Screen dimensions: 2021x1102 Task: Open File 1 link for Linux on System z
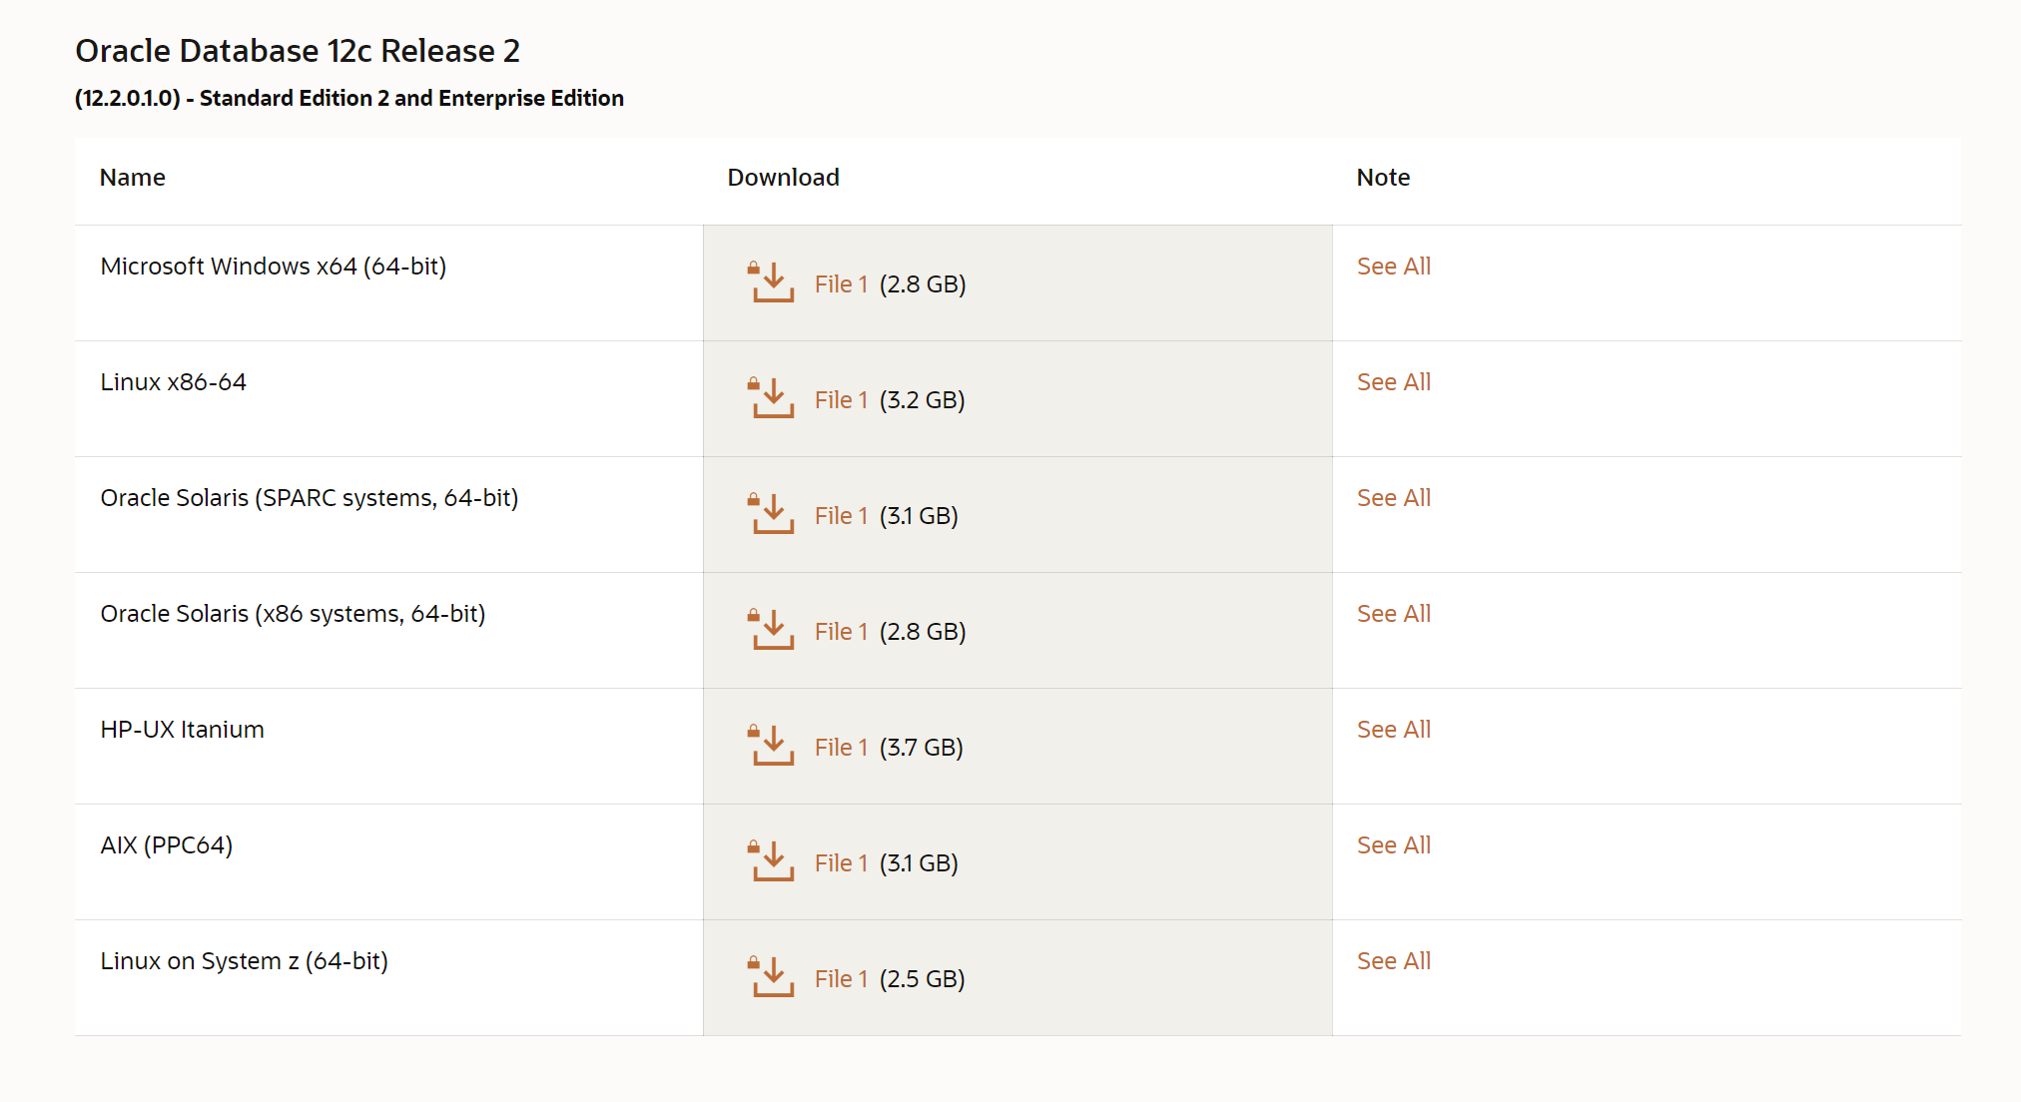(841, 979)
